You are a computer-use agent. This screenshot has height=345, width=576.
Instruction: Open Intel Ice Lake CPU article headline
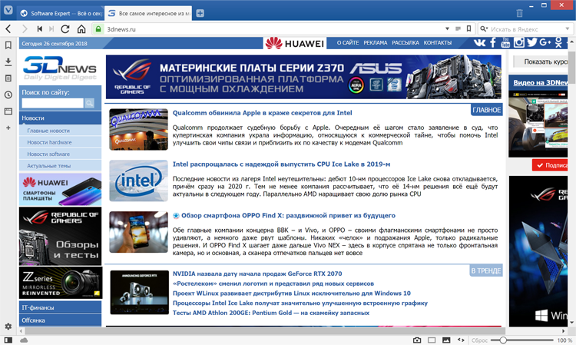pos(281,164)
